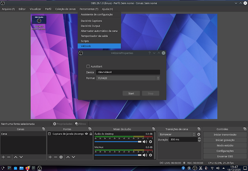248x171 pixels.
Task: Select V4l2sink menu entry
Action: point(99,46)
